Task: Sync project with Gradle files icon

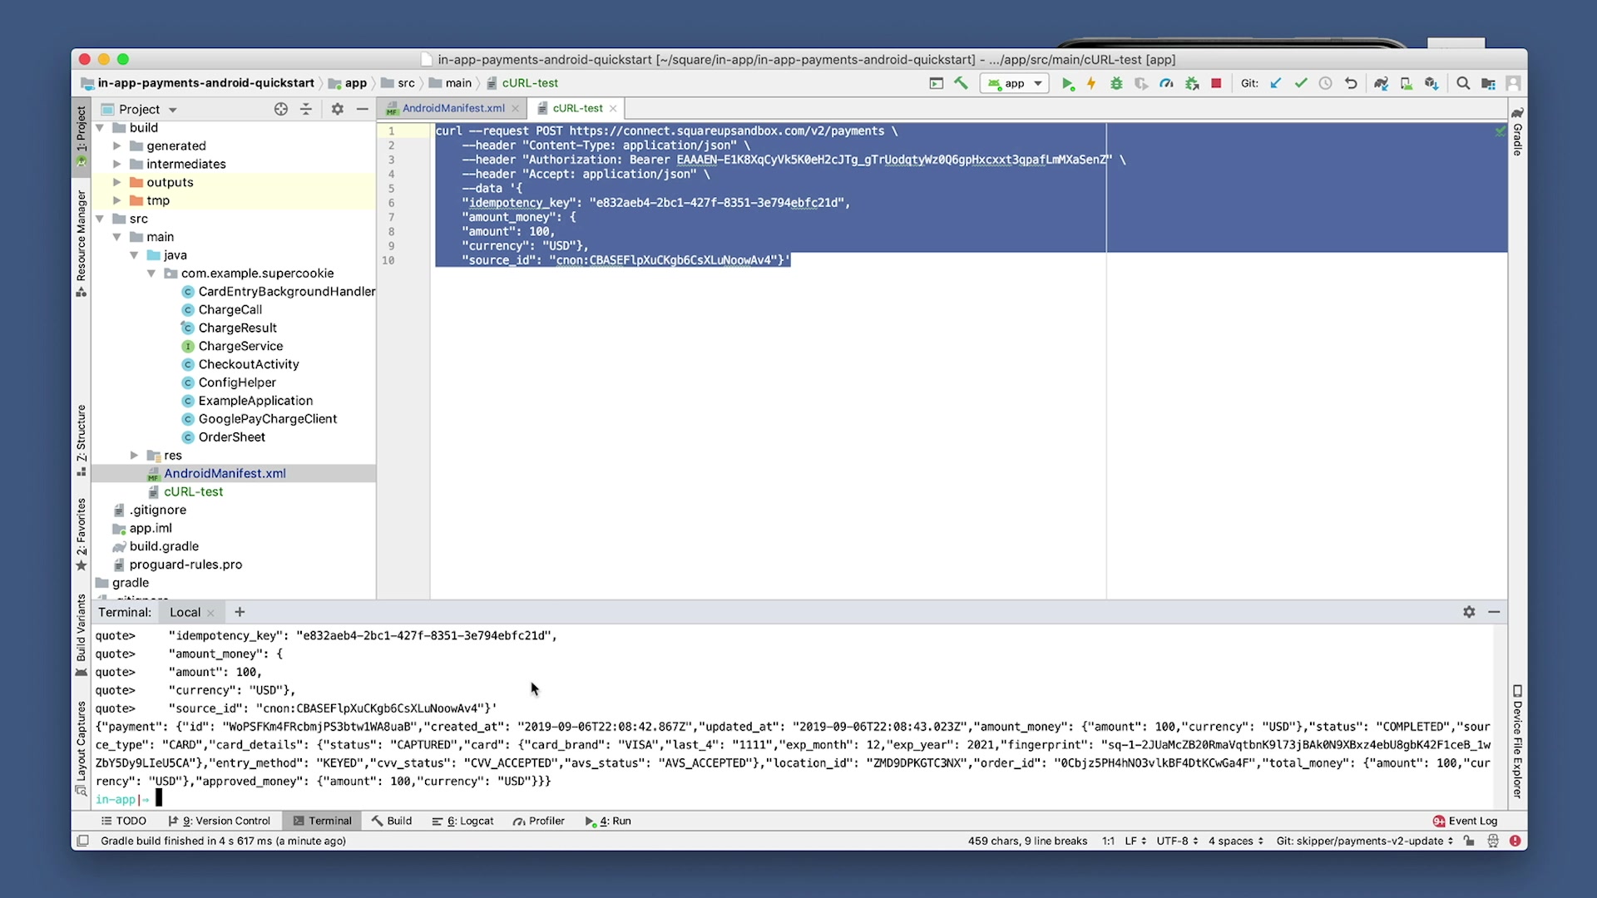Action: click(1381, 83)
